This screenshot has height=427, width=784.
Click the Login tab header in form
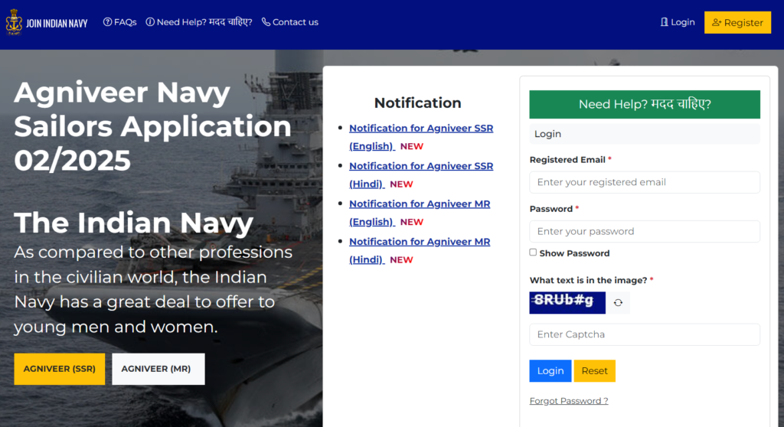point(645,134)
